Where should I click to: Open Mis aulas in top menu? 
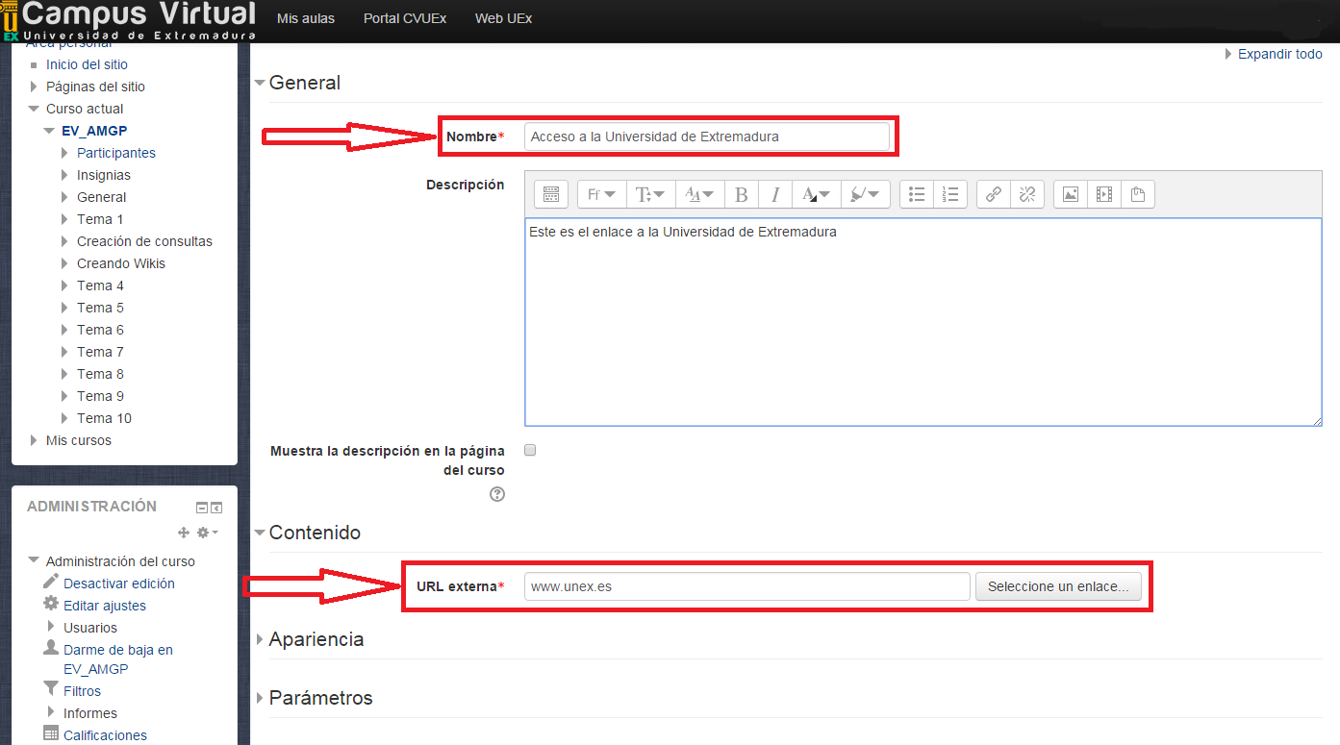pyautogui.click(x=306, y=18)
